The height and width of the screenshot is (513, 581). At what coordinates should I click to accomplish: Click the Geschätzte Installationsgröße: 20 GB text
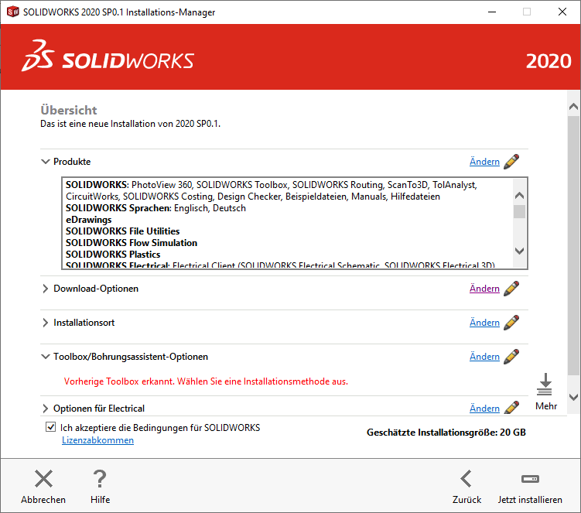pyautogui.click(x=446, y=433)
